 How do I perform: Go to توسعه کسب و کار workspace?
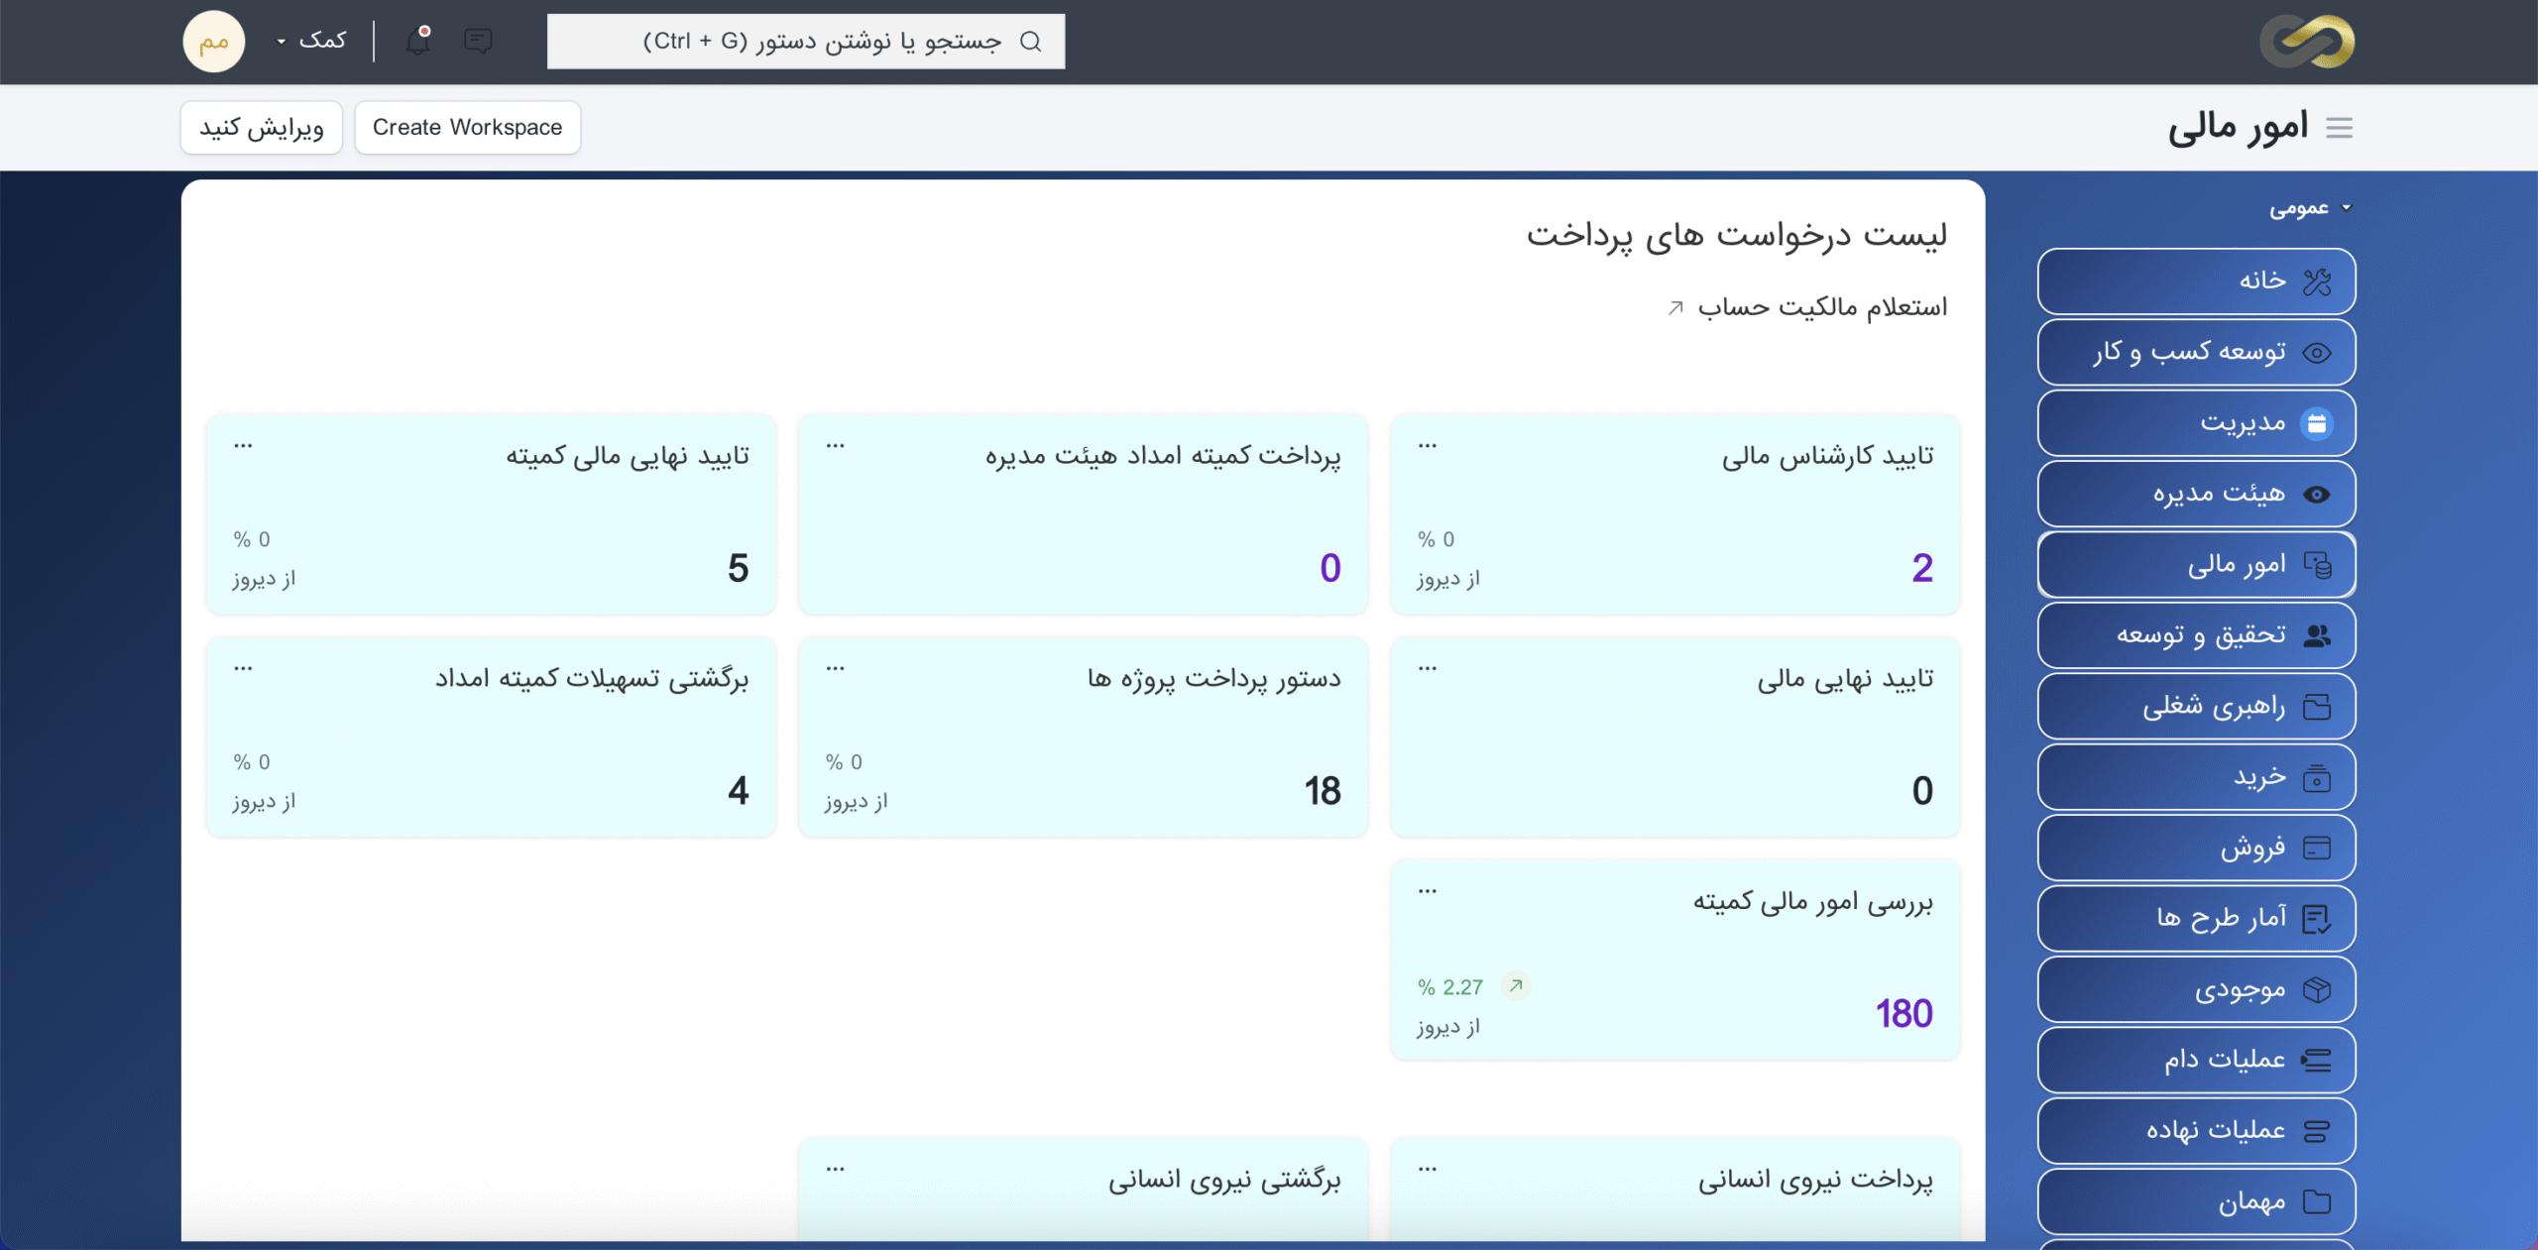click(x=2196, y=353)
